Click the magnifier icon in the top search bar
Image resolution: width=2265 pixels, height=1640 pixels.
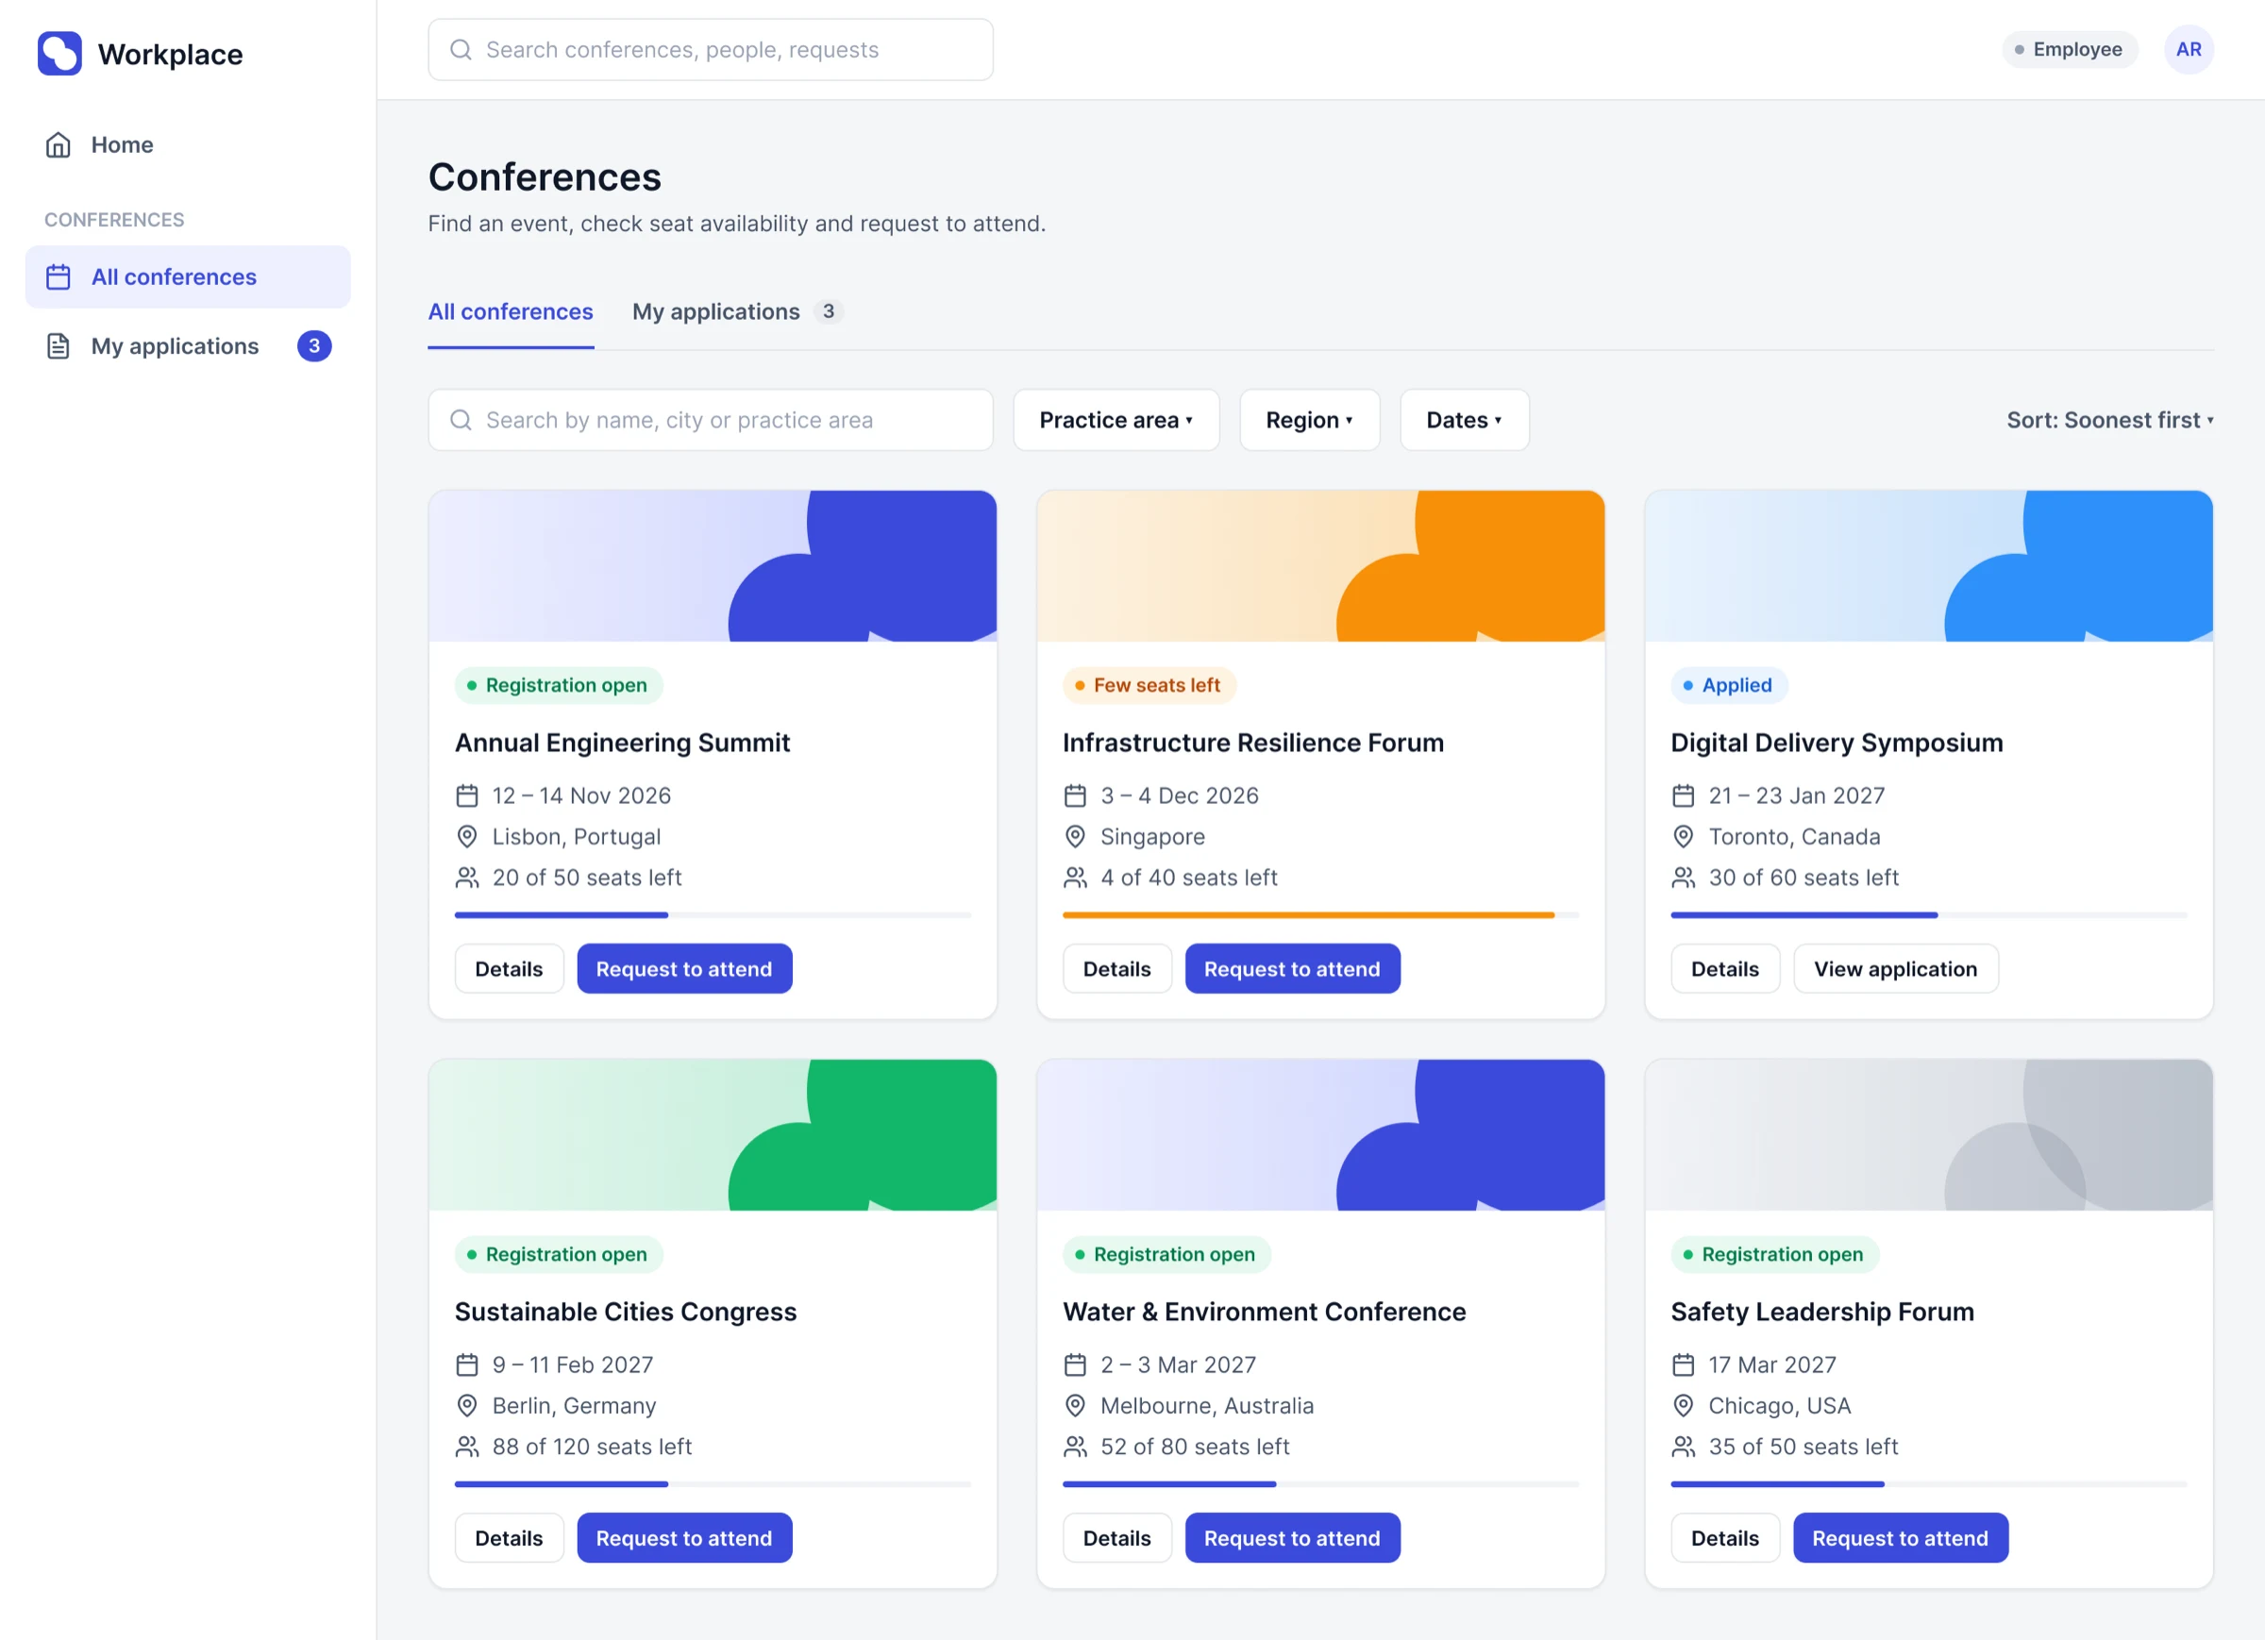(x=461, y=49)
